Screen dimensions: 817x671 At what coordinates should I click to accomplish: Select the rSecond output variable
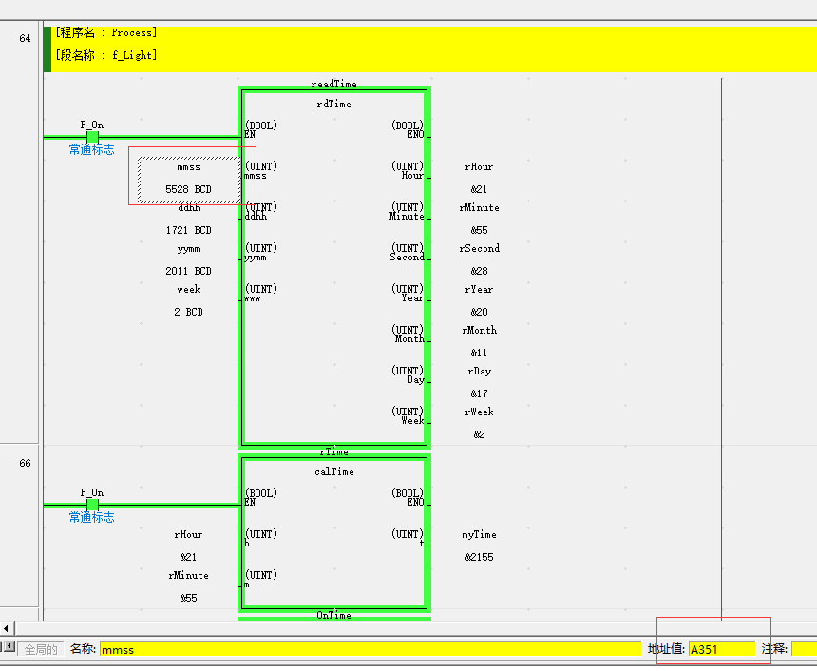point(479,249)
